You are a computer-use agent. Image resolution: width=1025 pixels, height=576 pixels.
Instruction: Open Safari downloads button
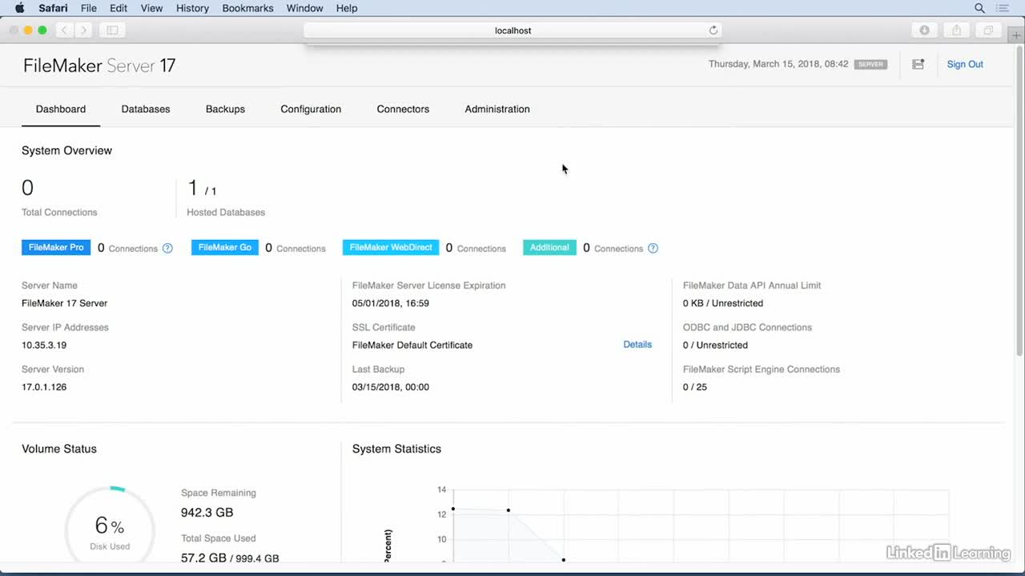click(924, 30)
